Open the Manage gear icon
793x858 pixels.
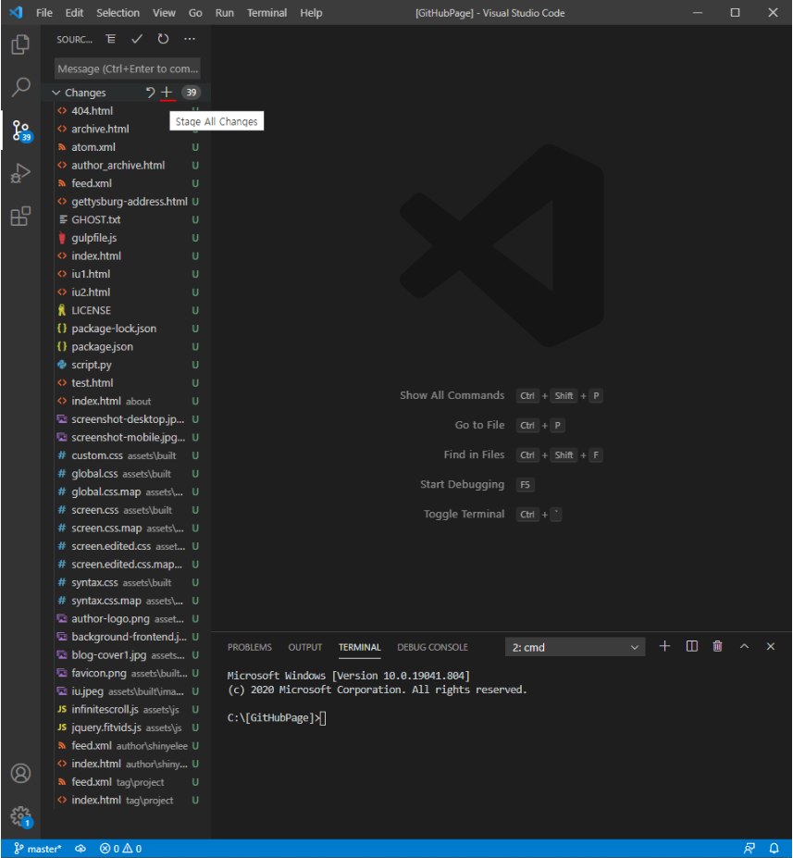21,816
